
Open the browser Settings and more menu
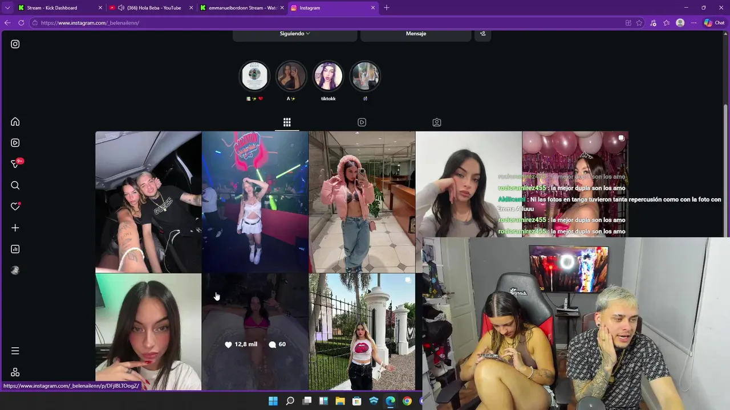coord(693,23)
